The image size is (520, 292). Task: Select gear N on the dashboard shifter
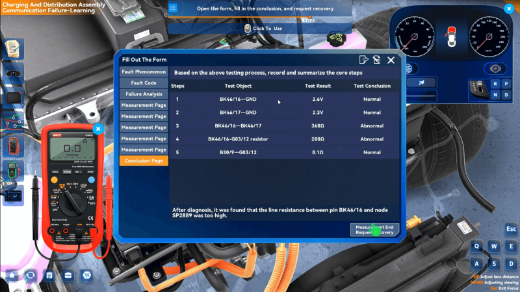(495, 95)
